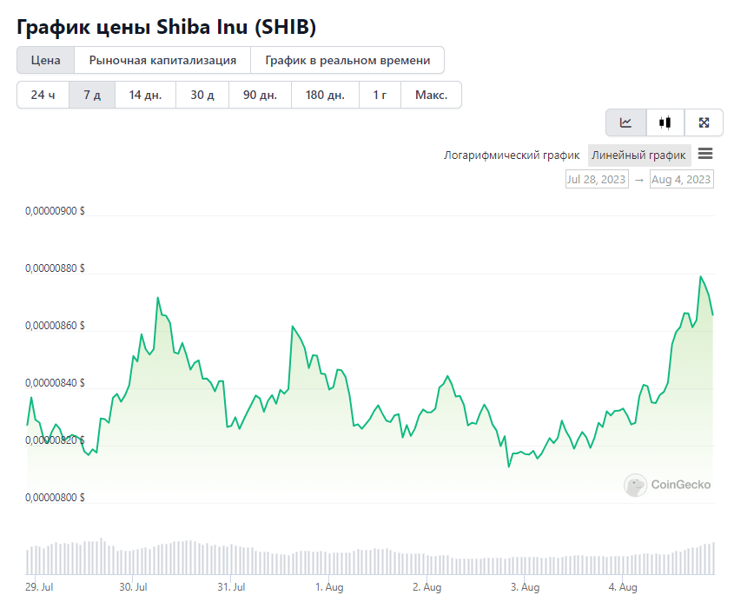Select the 180 дн. range
The width and height of the screenshot is (734, 615).
(x=326, y=95)
